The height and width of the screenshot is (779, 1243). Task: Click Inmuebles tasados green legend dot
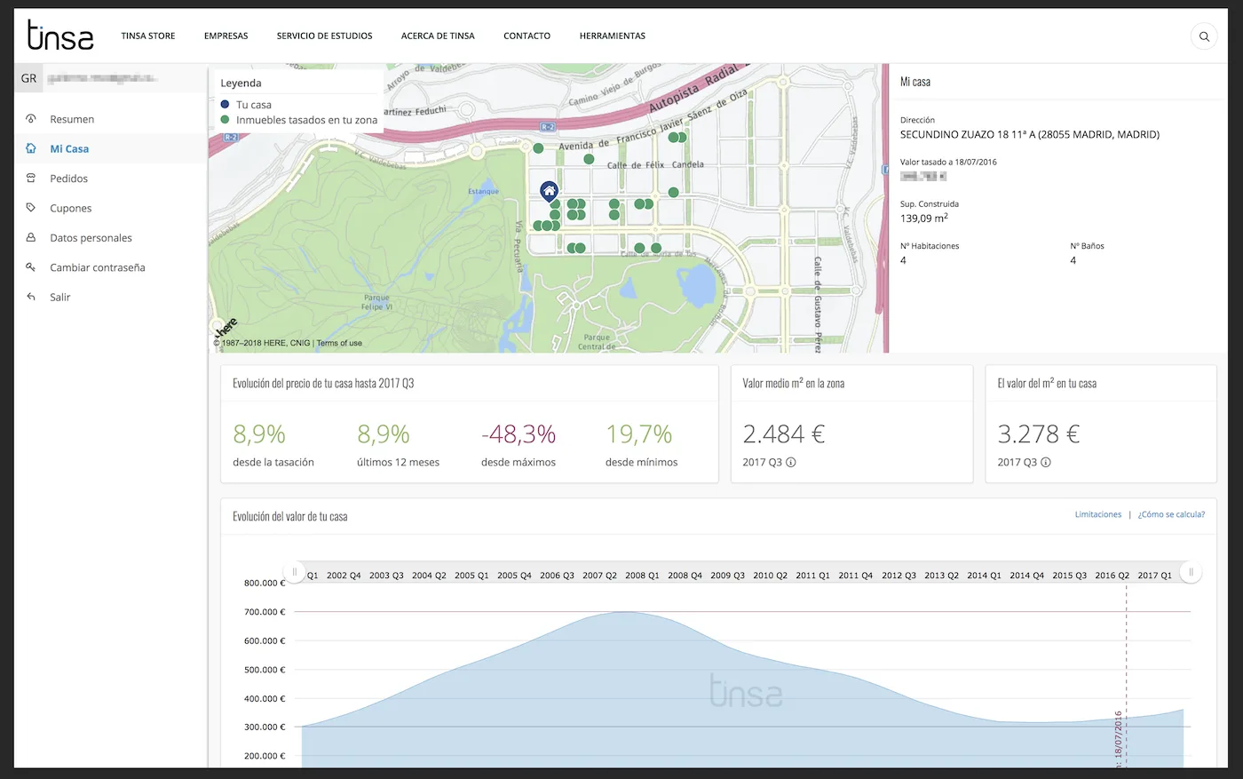pyautogui.click(x=225, y=119)
